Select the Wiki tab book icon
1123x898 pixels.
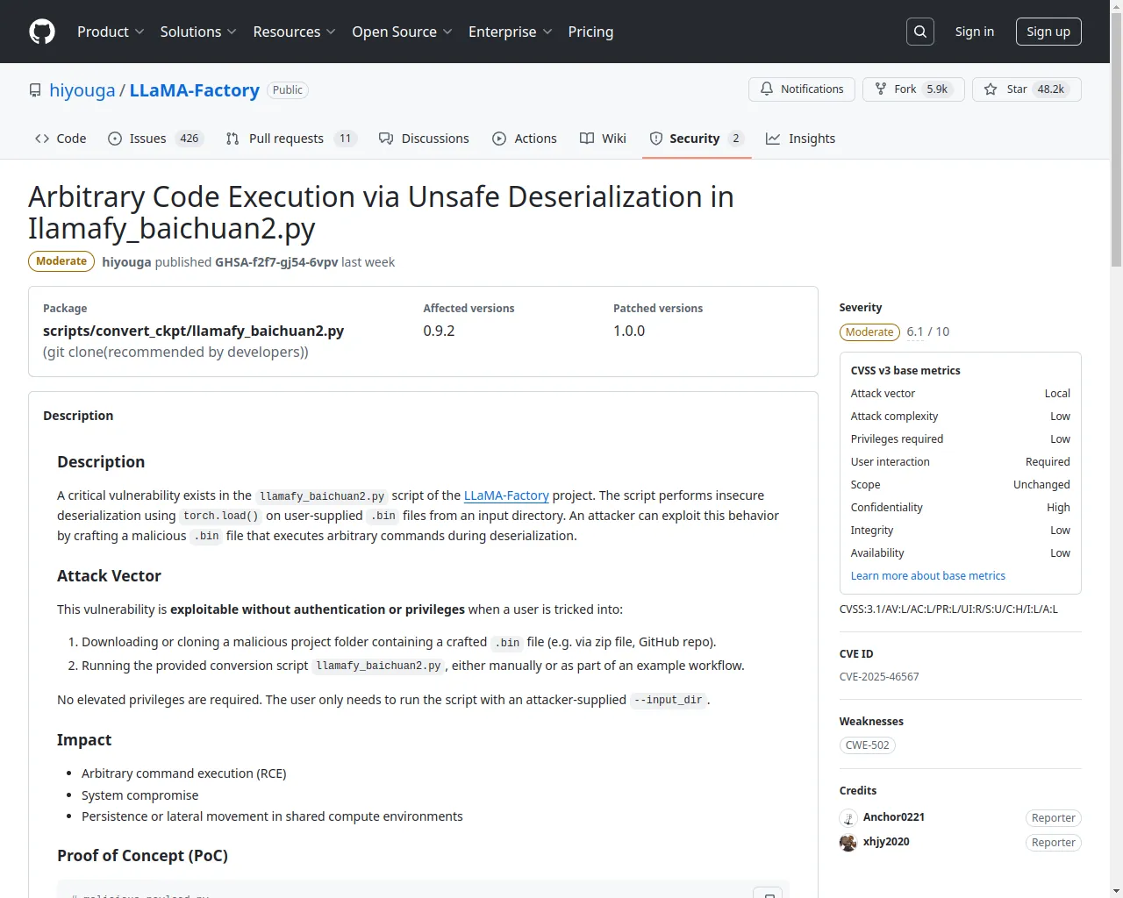[587, 139]
